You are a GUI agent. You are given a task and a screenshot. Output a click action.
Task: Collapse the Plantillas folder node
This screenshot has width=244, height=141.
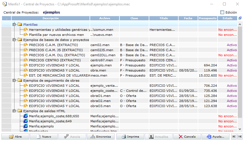click(14, 24)
